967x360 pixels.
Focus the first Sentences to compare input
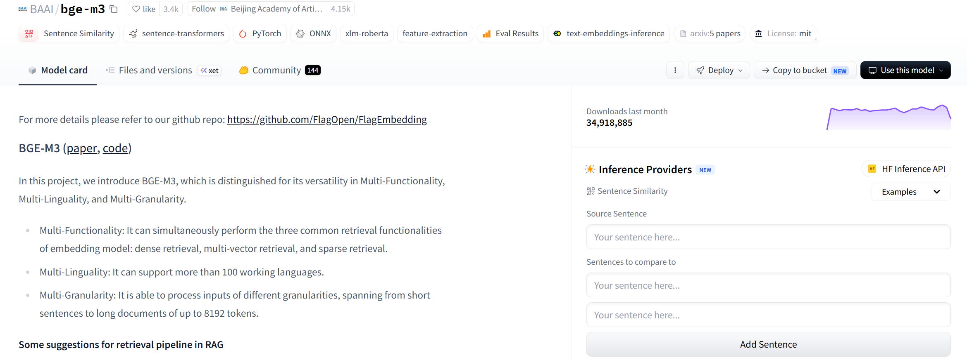(x=769, y=285)
